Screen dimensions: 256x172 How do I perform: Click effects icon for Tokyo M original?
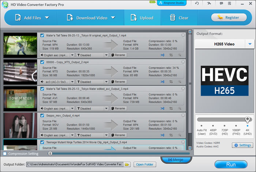pos(180,55)
